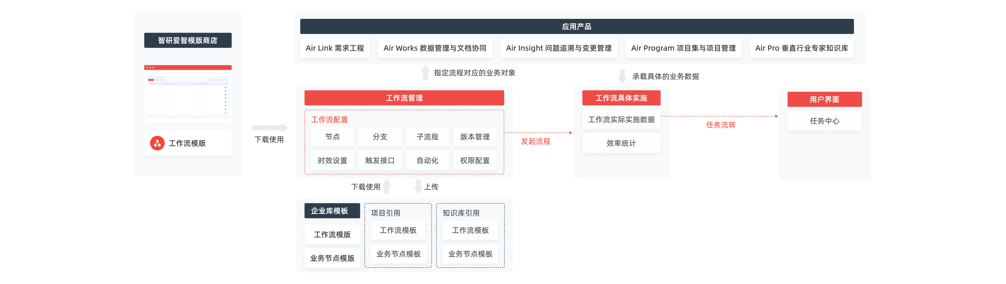The image size is (1006, 284).
Task: Select the 权限配置 configuration box
Action: point(475,160)
